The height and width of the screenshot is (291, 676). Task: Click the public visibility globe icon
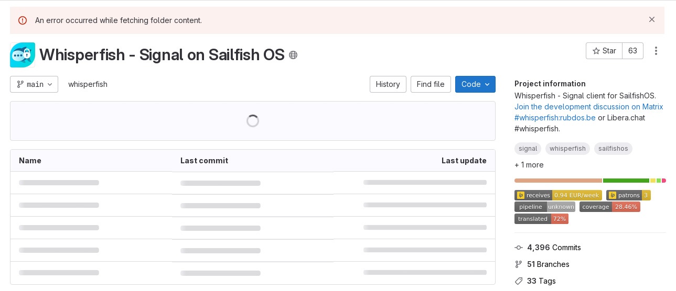(x=293, y=55)
